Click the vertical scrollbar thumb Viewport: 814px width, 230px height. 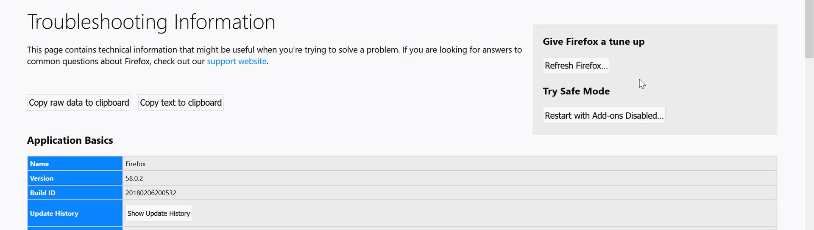pos(809,29)
